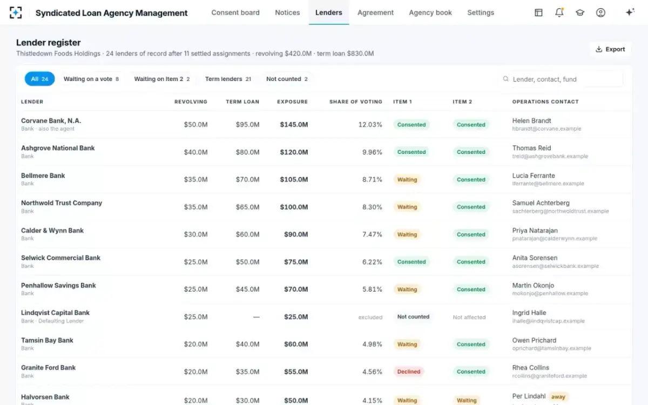Click the $145.0M exposure value

point(294,125)
